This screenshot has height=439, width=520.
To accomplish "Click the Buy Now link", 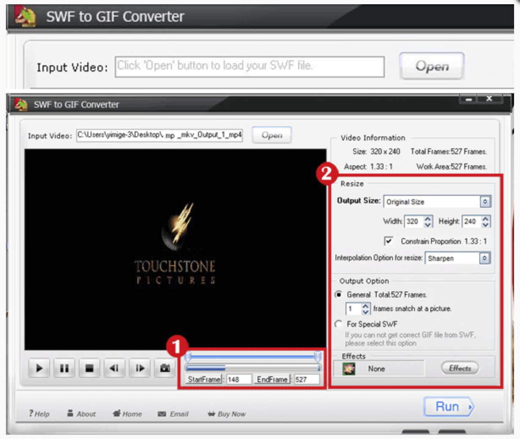I will click(x=227, y=414).
